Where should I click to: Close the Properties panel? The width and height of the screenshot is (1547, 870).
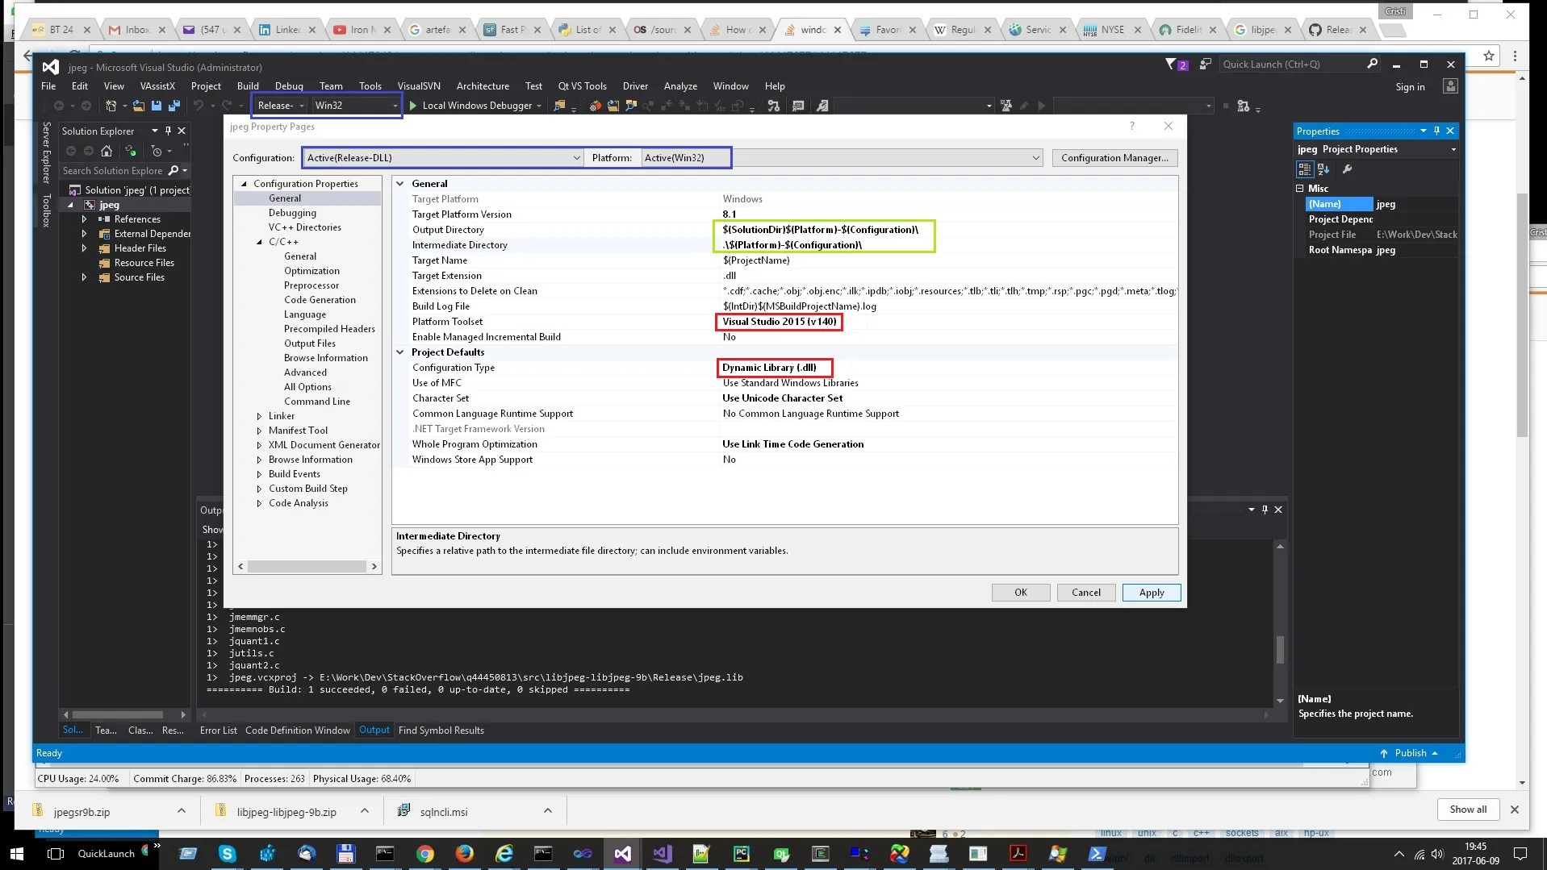[1450, 131]
